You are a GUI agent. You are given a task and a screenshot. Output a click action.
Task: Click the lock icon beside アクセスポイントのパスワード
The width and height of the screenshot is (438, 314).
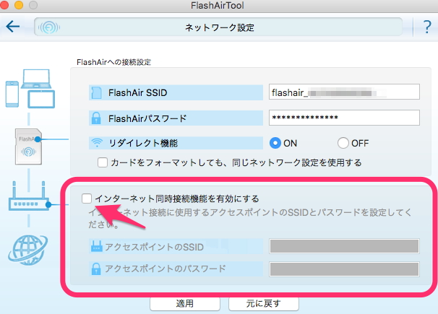(96, 269)
